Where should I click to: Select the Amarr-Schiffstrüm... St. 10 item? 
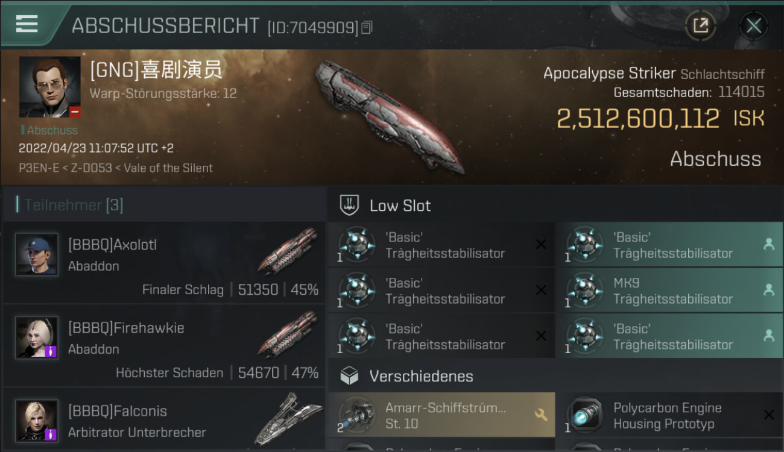pyautogui.click(x=441, y=415)
